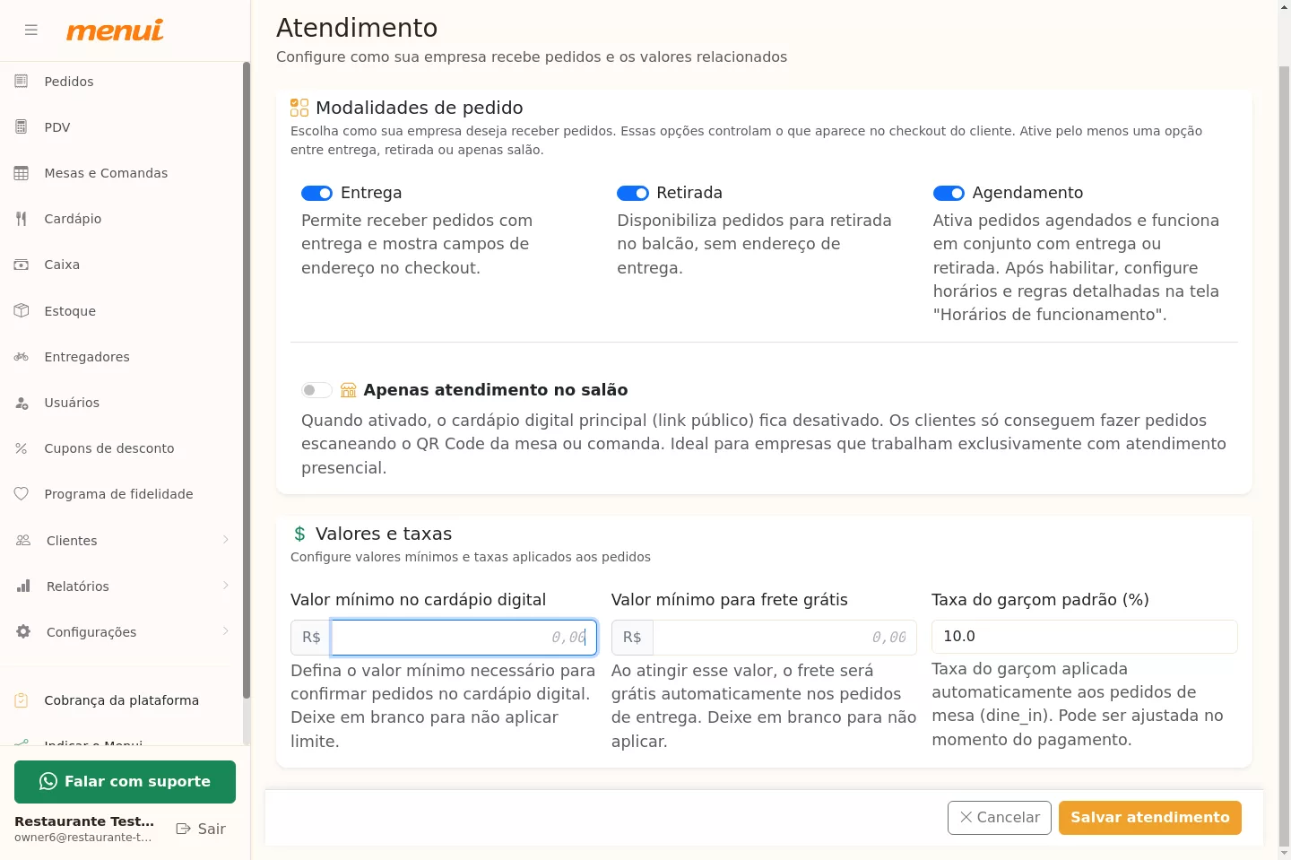Click the Clientes people icon

(x=23, y=541)
